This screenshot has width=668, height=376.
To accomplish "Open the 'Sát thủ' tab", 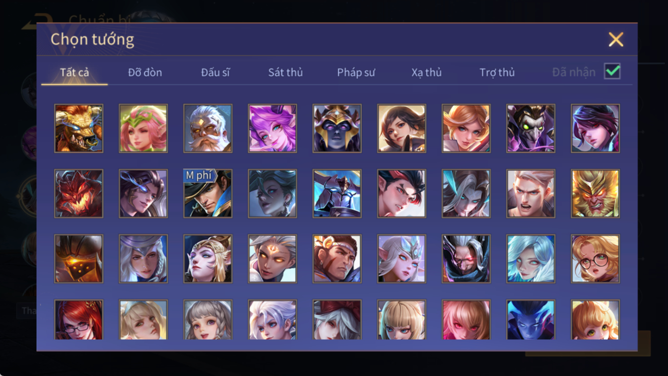I will pyautogui.click(x=285, y=73).
